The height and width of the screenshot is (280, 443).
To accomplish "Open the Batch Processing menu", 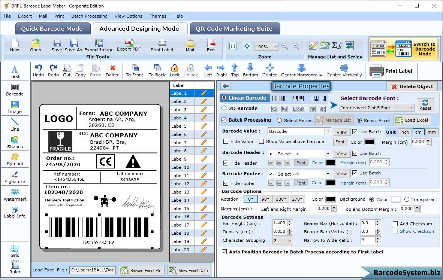I will click(x=89, y=16).
